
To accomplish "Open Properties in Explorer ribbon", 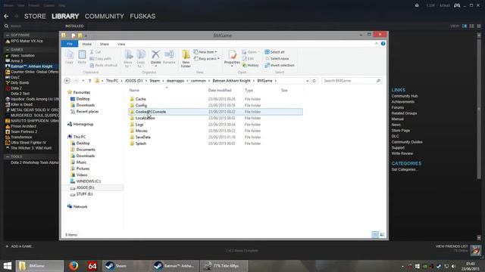I will (x=232, y=58).
